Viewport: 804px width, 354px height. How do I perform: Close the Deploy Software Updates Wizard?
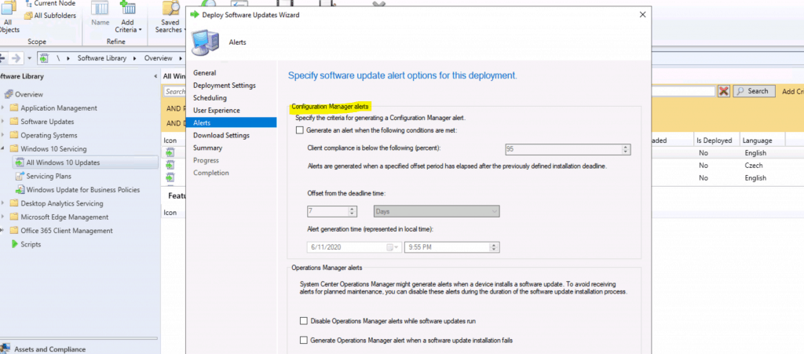click(x=642, y=14)
